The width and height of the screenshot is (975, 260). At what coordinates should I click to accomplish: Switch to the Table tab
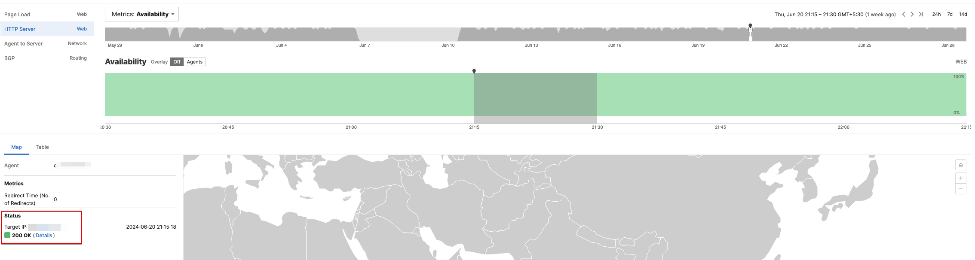(x=42, y=147)
